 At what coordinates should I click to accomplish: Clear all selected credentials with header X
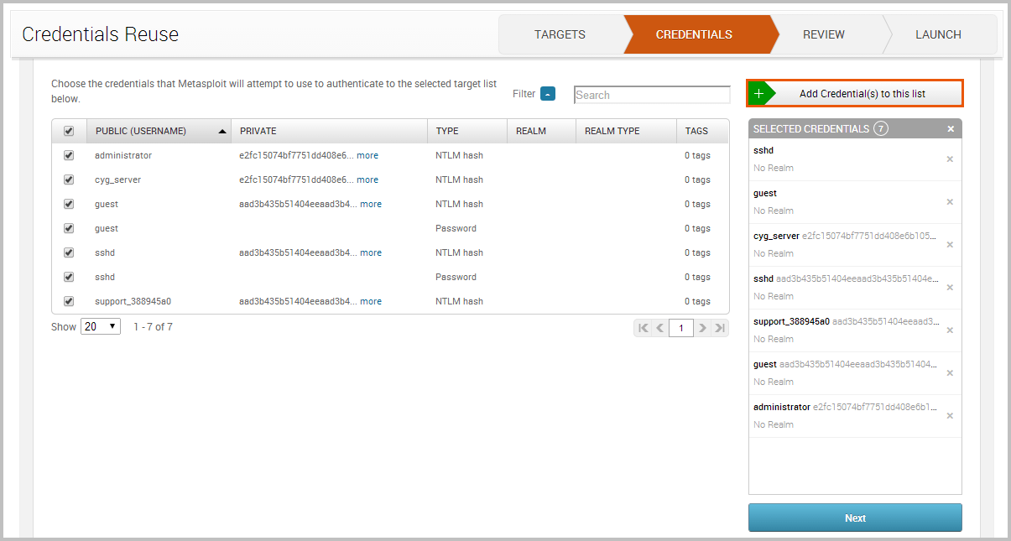(x=951, y=129)
